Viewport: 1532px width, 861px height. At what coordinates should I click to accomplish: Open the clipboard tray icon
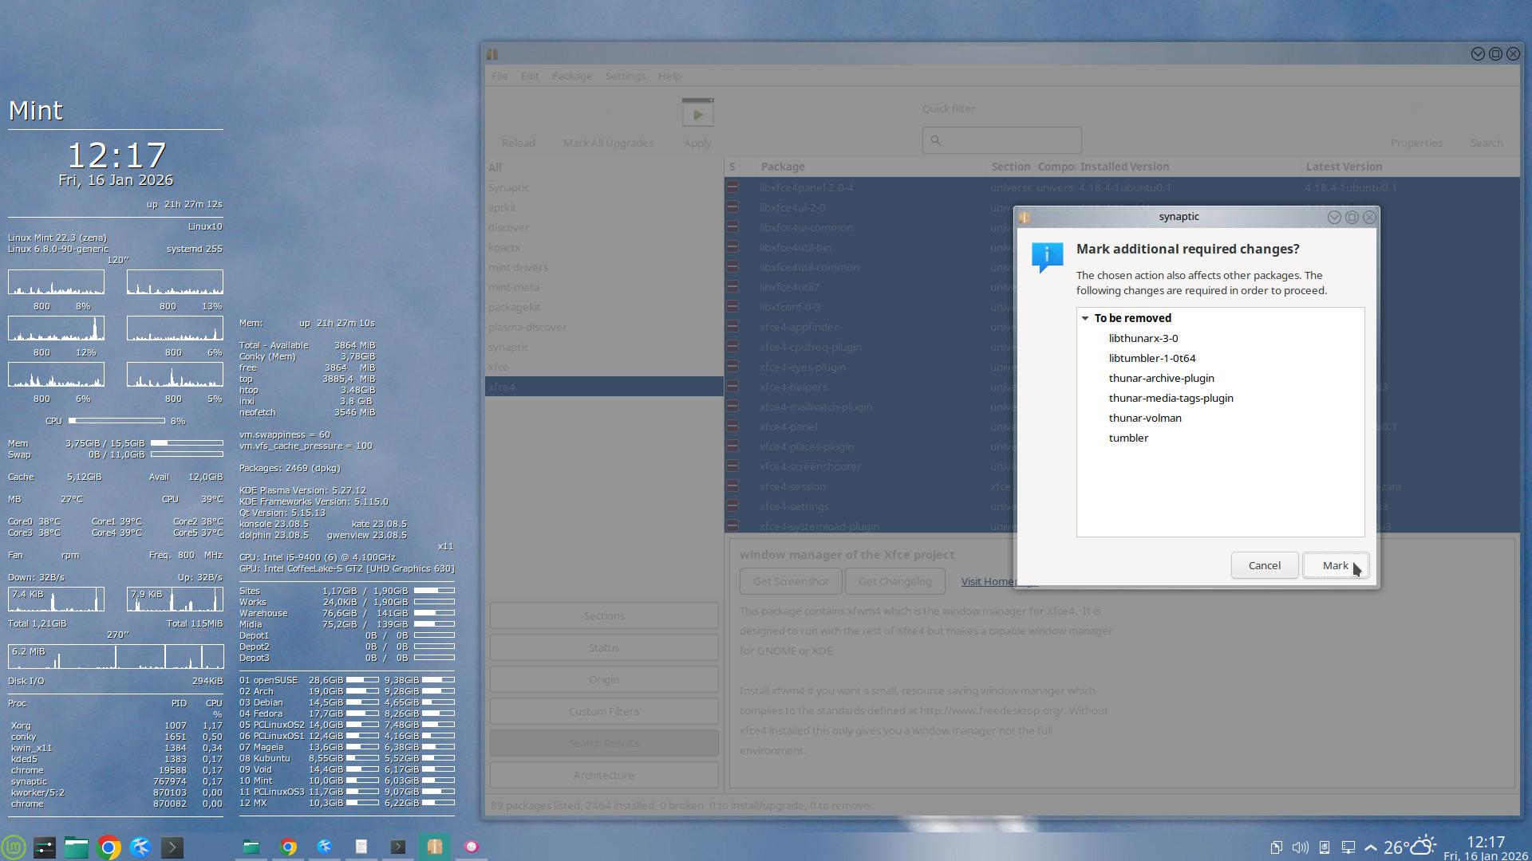pos(1276,847)
